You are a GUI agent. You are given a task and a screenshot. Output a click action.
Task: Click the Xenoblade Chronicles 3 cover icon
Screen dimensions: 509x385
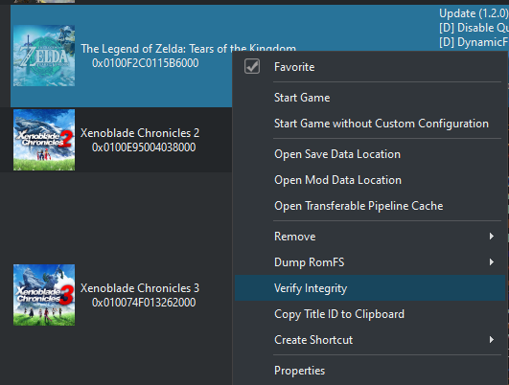tap(44, 295)
